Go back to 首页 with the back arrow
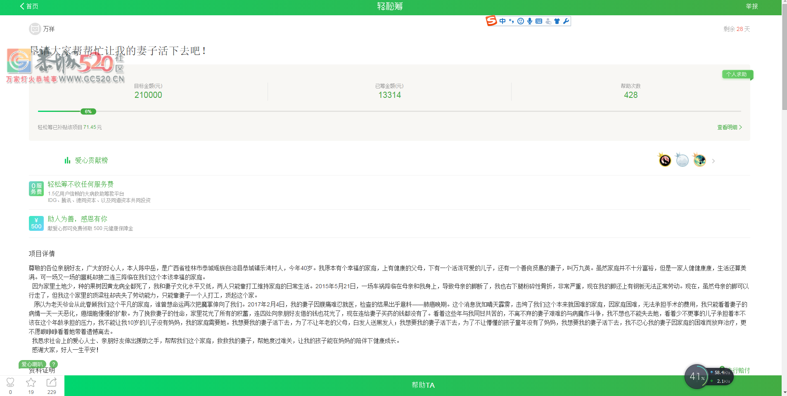The height and width of the screenshot is (396, 787). click(28, 6)
